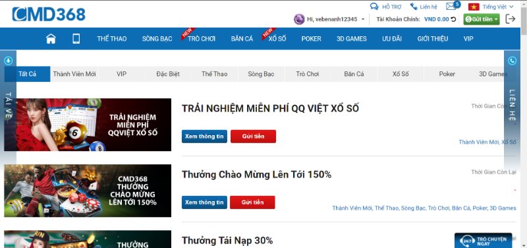Select the Tất Cả promotion filter tab
This screenshot has height=248, width=527.
27,74
